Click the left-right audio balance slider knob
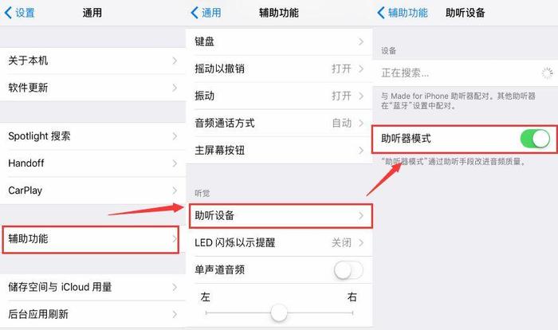The image size is (558, 330). coord(279,313)
